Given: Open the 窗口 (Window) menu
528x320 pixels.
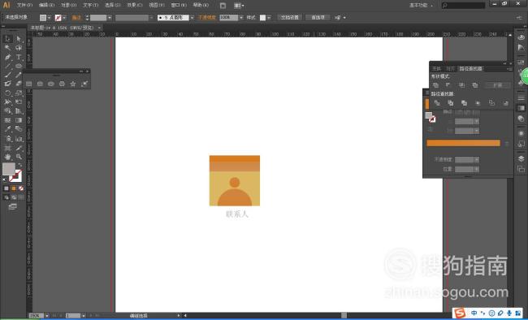Looking at the screenshot, I should coord(179,5).
